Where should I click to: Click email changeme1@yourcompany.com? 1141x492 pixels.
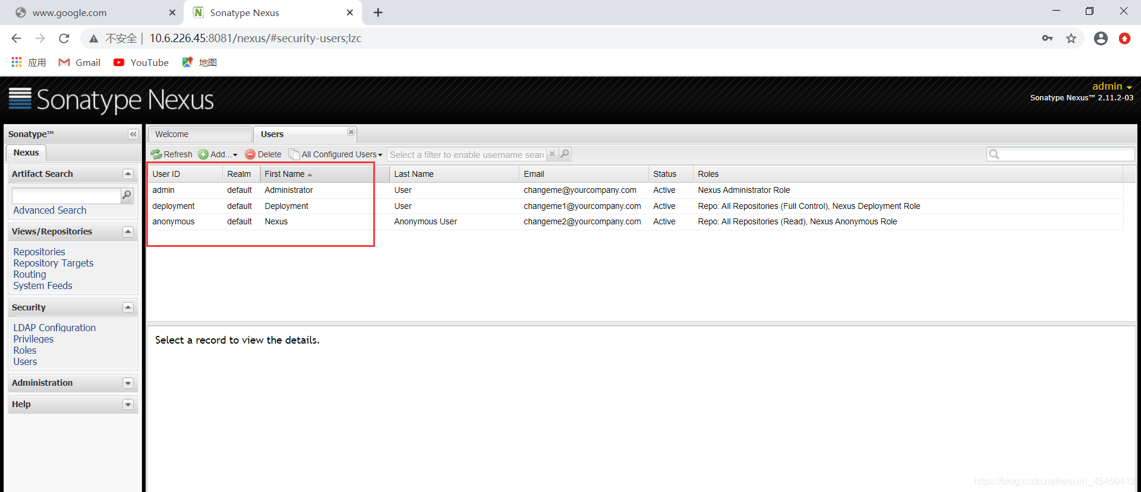[x=582, y=206]
